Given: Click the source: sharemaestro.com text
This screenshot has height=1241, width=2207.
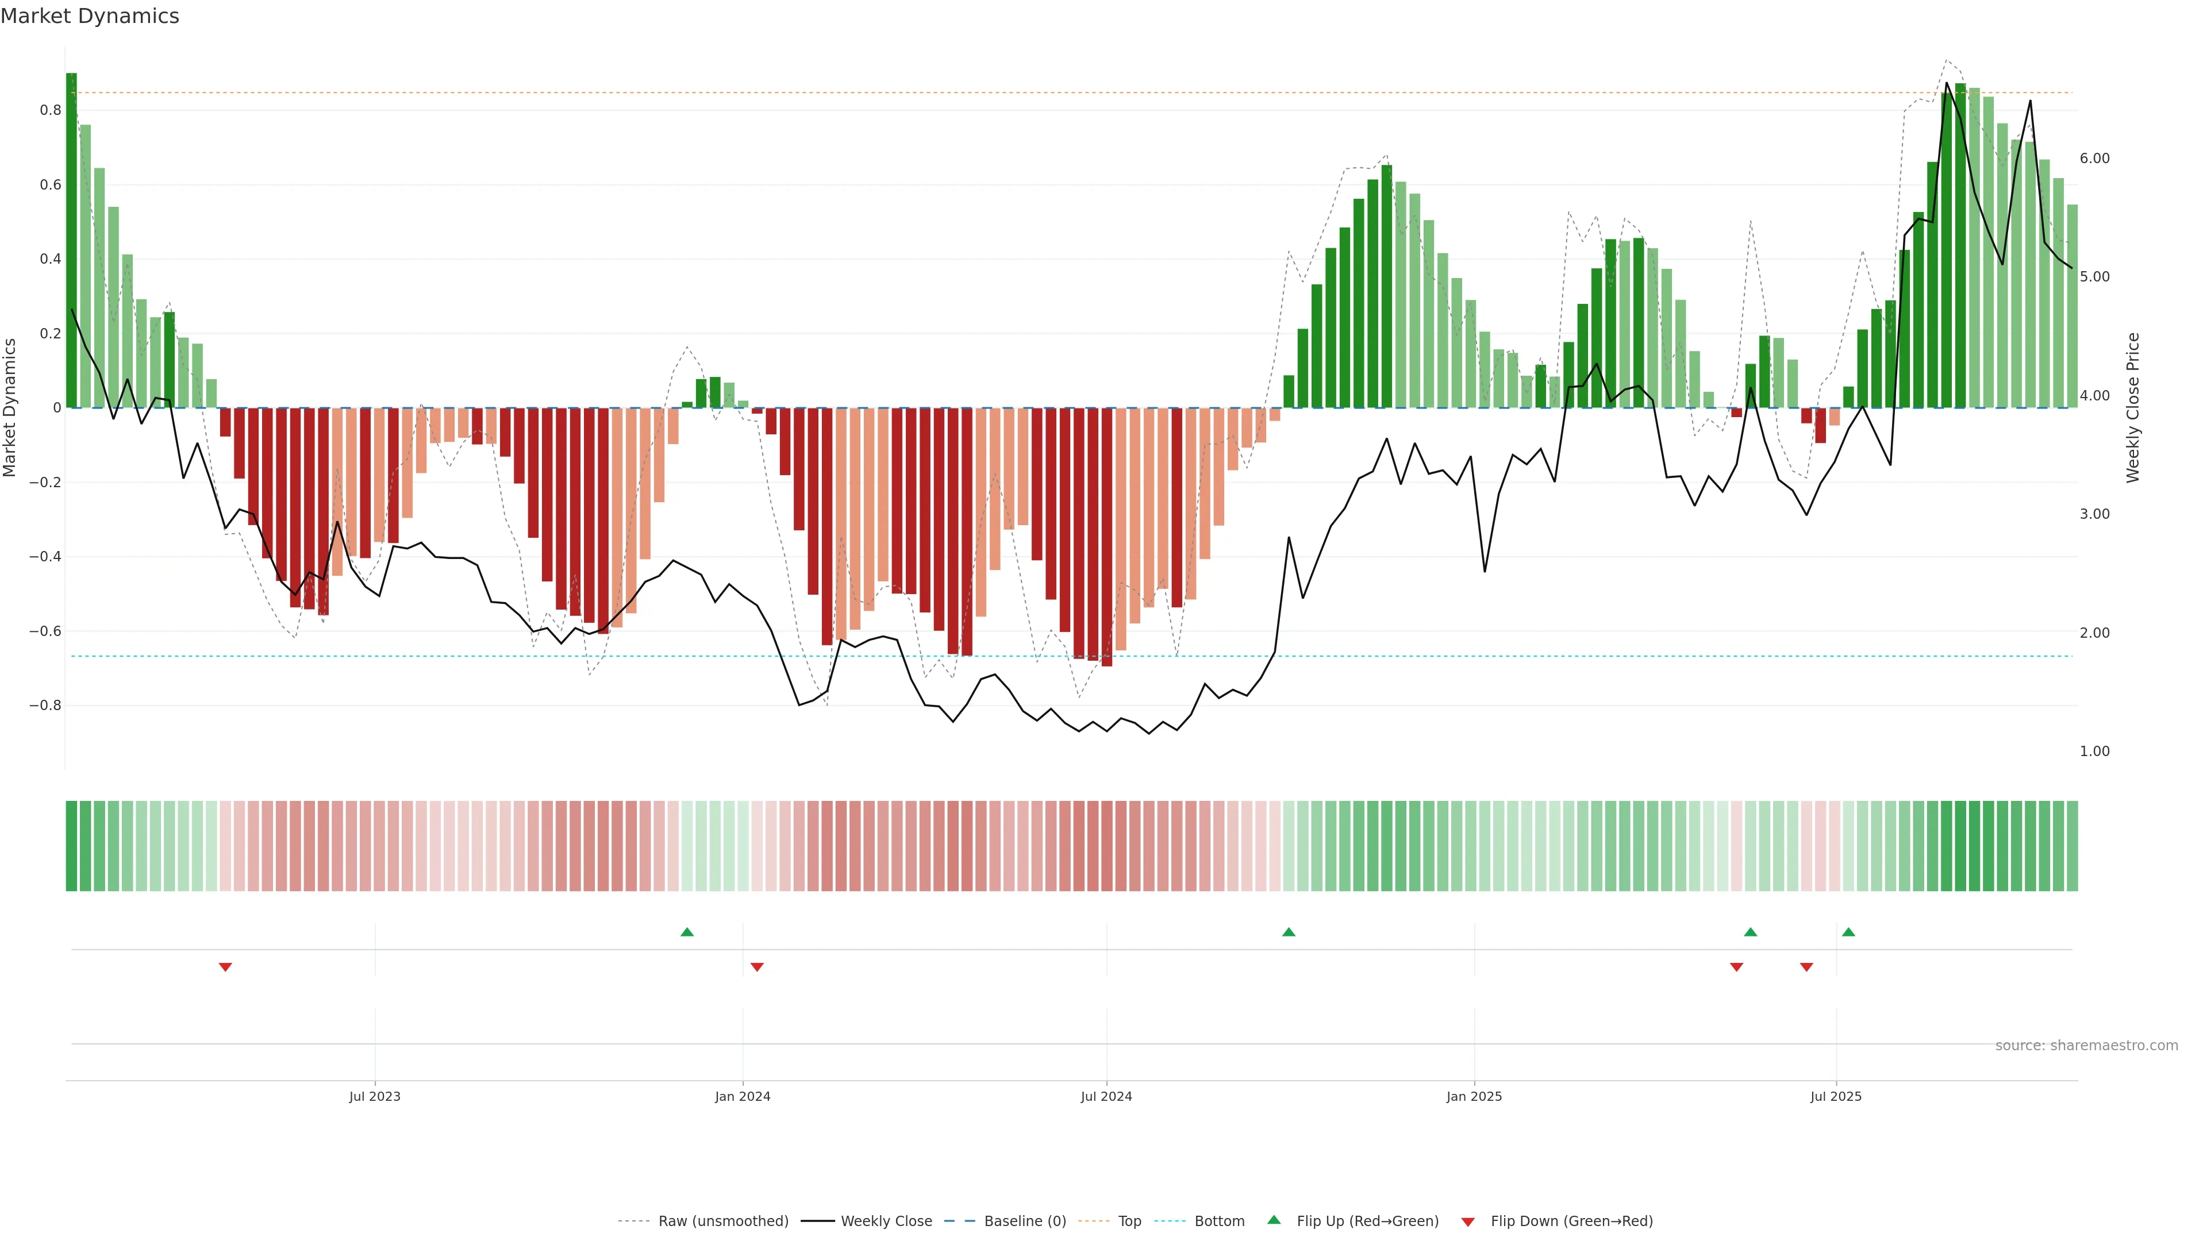Looking at the screenshot, I should point(2086,1045).
